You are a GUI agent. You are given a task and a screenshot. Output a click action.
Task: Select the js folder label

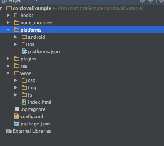click(30, 95)
